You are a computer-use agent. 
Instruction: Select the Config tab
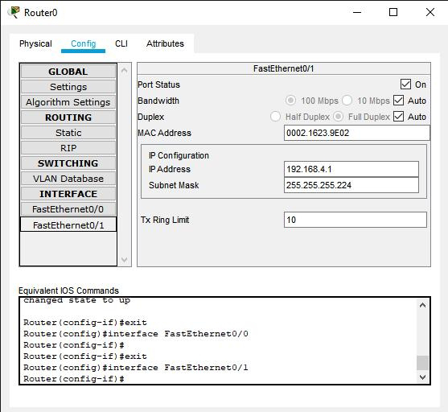[83, 43]
